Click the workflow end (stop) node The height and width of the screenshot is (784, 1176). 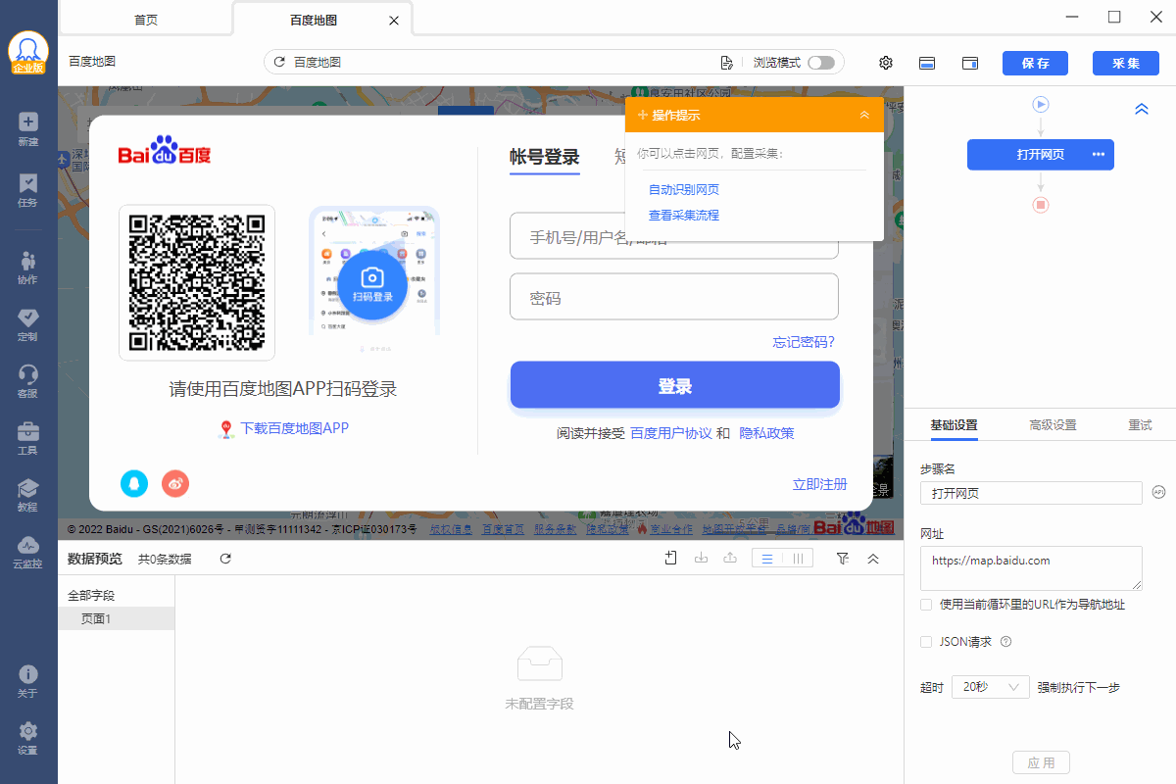(1041, 205)
